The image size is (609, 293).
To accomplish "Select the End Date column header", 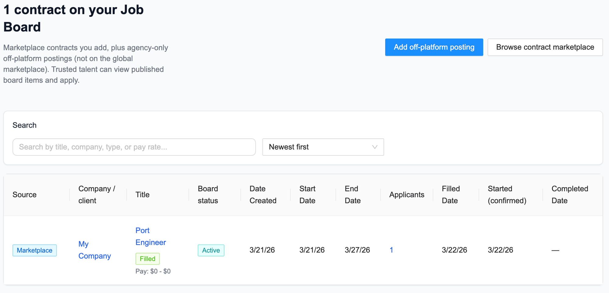I will coord(353,195).
